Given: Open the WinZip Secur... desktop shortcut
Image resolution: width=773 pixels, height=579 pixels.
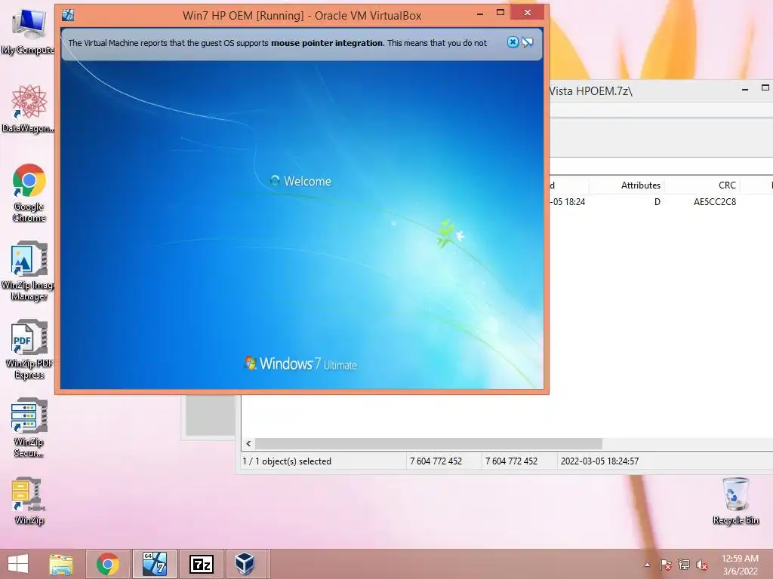Looking at the screenshot, I should tap(29, 428).
